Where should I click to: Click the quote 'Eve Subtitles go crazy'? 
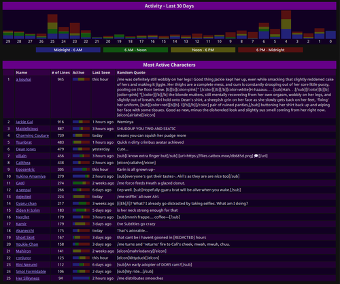tap(136, 224)
